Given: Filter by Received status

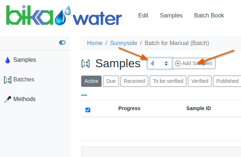Looking at the screenshot, I should point(134,81).
